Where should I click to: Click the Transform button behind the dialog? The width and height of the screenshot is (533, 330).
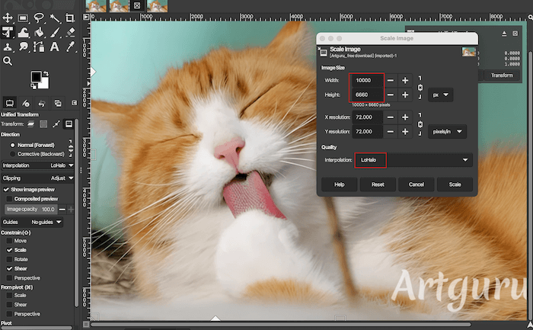click(502, 75)
